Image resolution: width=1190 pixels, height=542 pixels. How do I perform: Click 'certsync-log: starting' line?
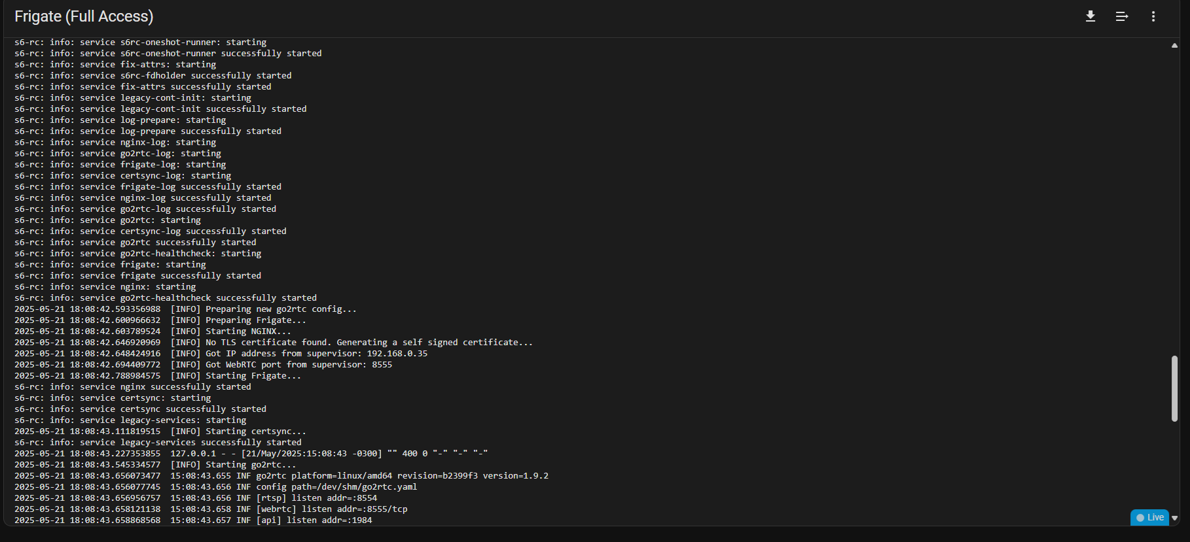click(x=123, y=176)
